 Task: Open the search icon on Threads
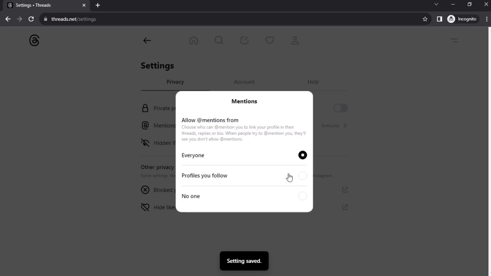pos(219,40)
